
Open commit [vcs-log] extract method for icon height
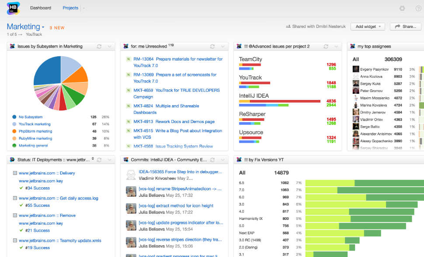pos(176,206)
